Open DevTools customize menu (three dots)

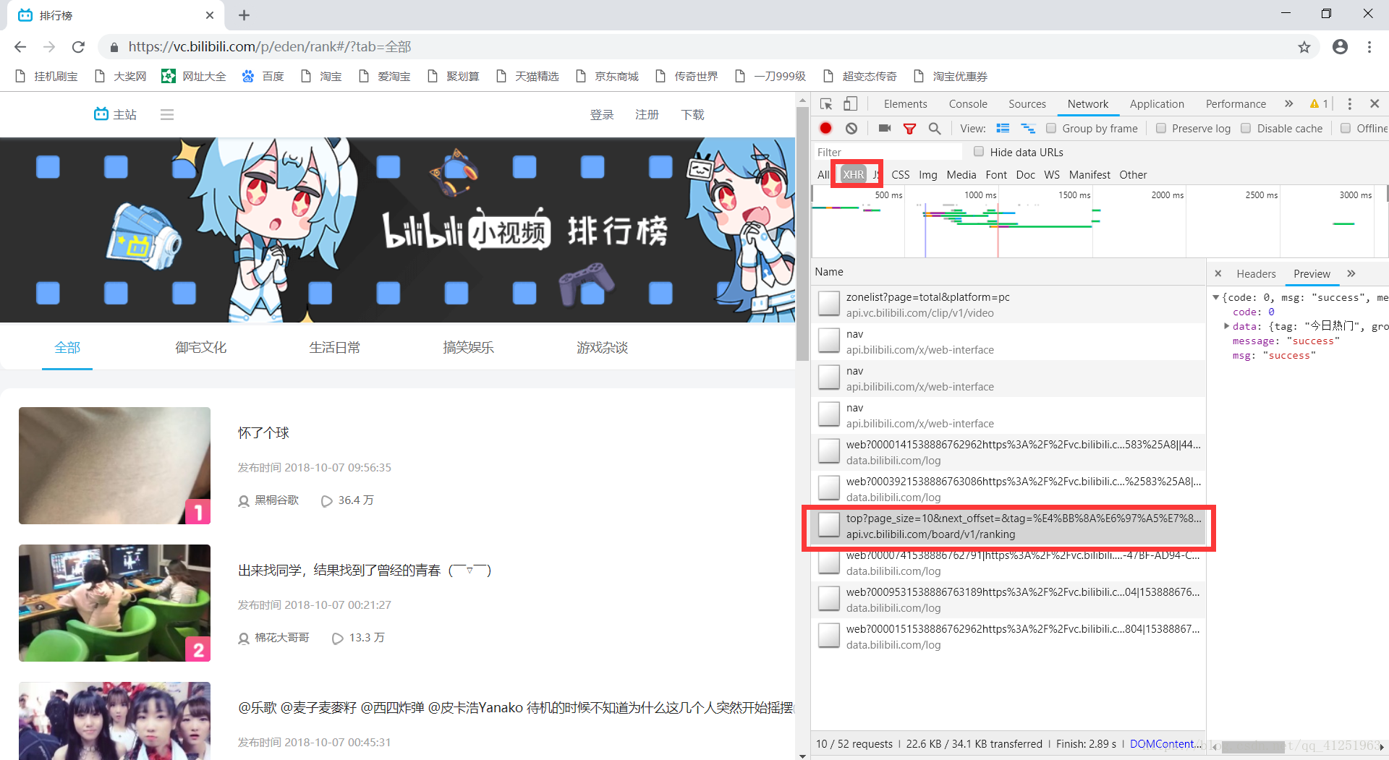(1349, 104)
